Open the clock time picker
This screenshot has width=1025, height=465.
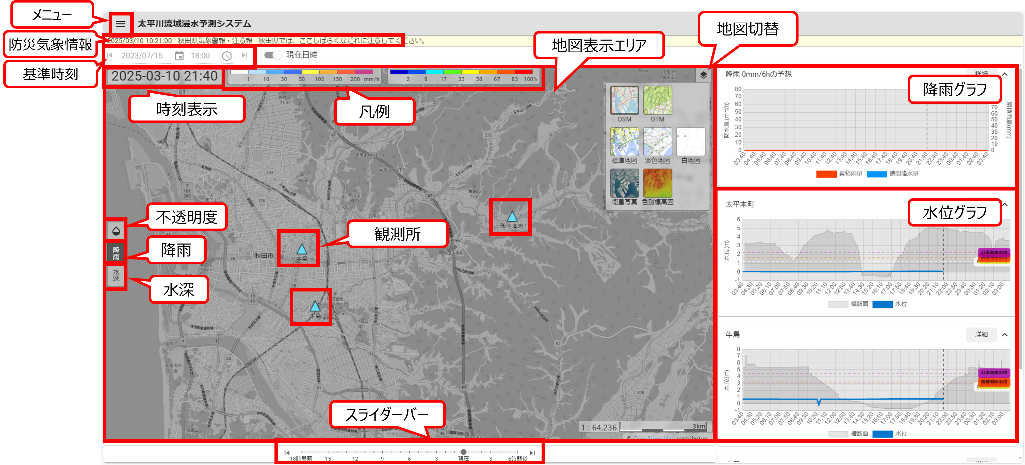coord(226,56)
